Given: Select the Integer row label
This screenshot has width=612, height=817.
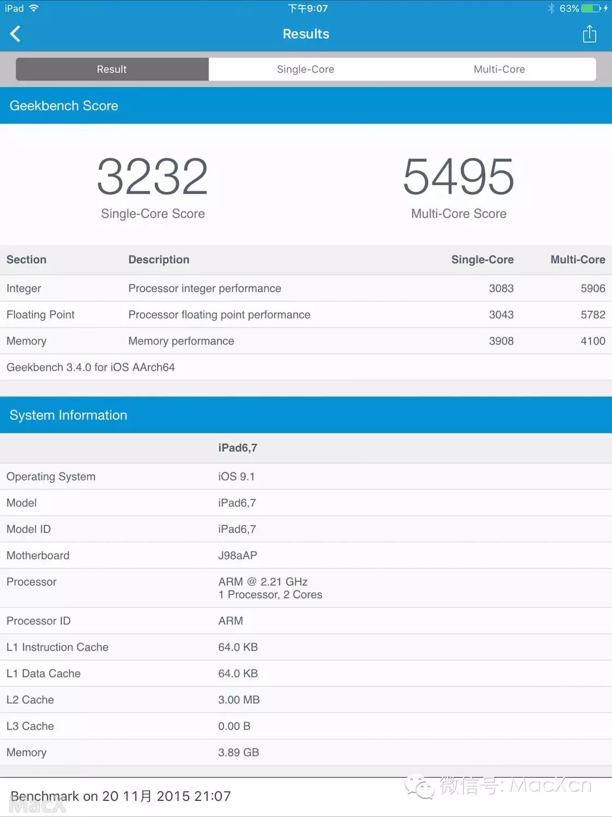Looking at the screenshot, I should [x=23, y=289].
